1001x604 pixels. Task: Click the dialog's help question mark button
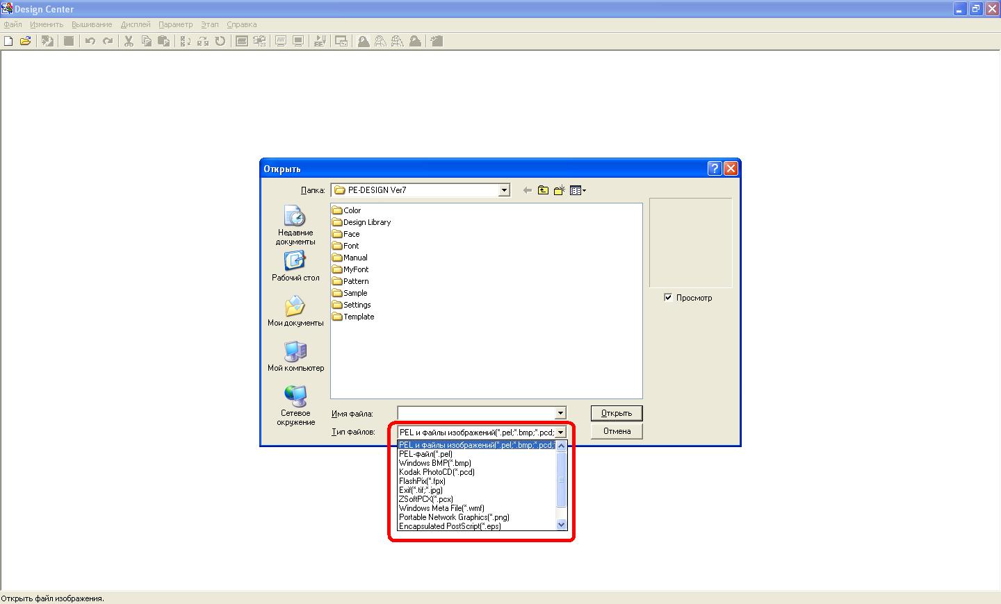click(x=715, y=169)
